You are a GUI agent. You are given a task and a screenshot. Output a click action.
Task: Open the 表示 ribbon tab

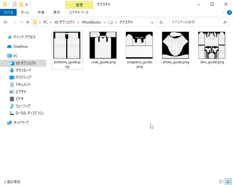coord(57,12)
